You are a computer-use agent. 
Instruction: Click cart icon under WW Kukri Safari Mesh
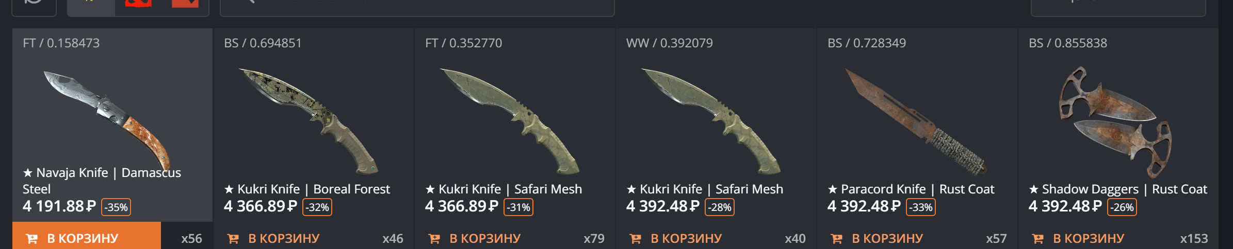(636, 239)
